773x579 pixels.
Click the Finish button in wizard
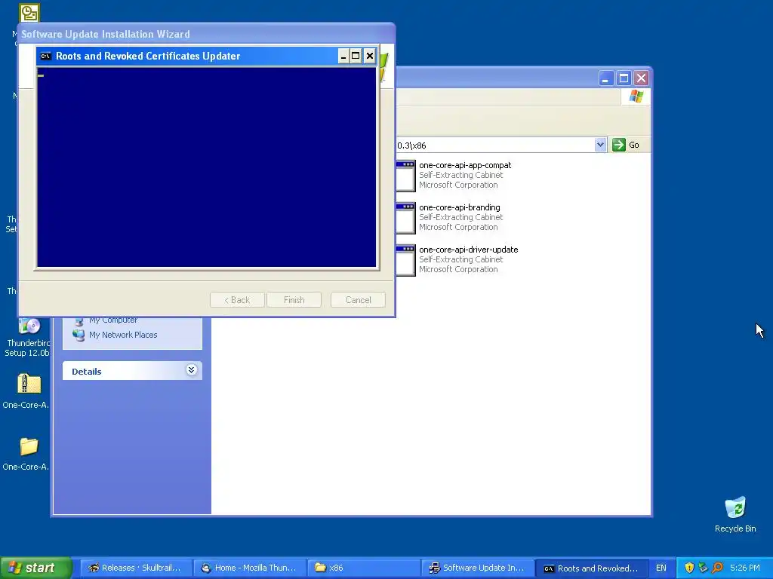coord(294,300)
